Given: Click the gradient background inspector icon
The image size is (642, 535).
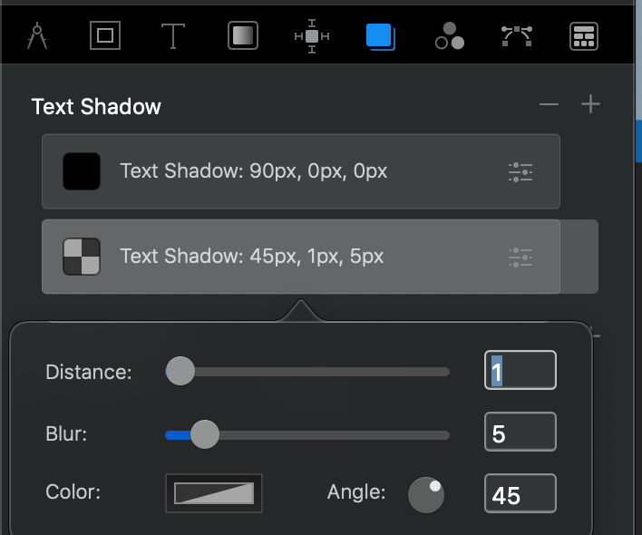Looking at the screenshot, I should tap(243, 36).
